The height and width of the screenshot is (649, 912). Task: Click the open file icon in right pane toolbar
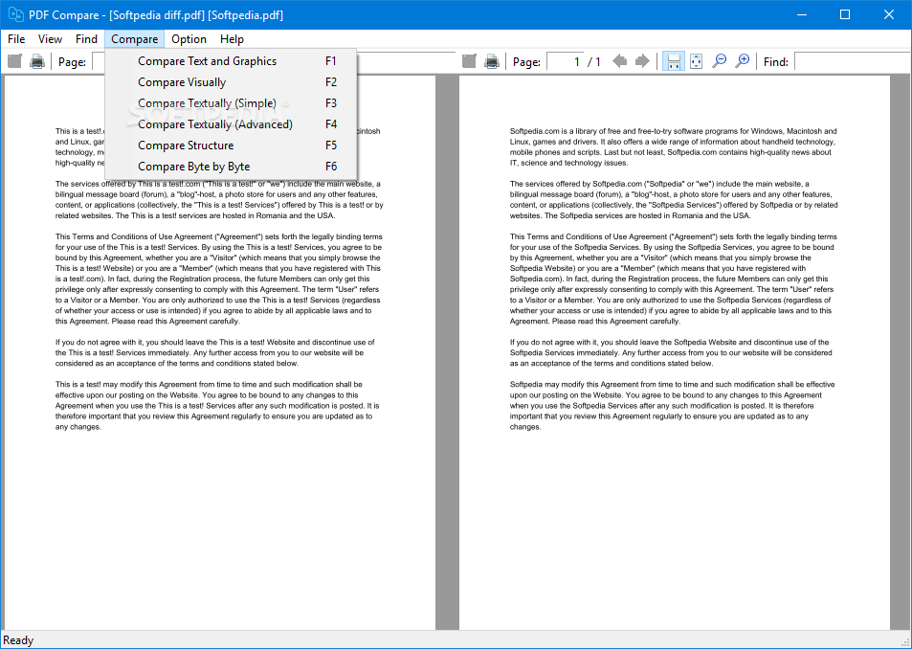pos(469,61)
